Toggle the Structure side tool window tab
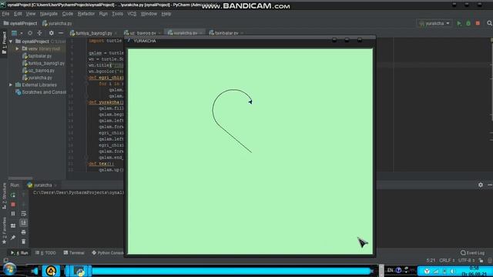 tap(4, 196)
